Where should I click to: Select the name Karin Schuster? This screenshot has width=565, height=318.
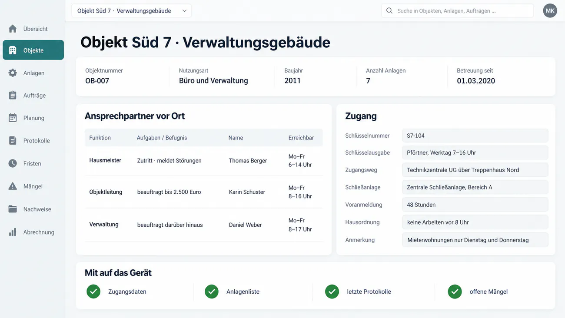(247, 192)
